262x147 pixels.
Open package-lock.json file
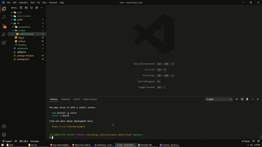point(25,56)
